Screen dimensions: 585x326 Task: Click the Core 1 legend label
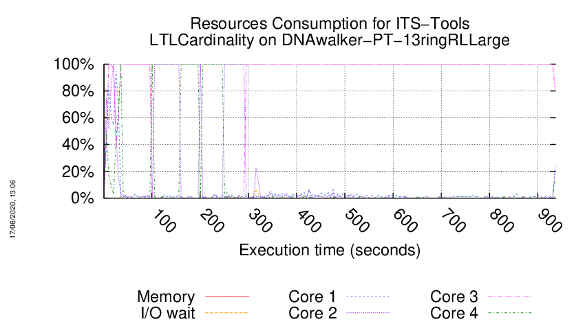pyautogui.click(x=312, y=296)
